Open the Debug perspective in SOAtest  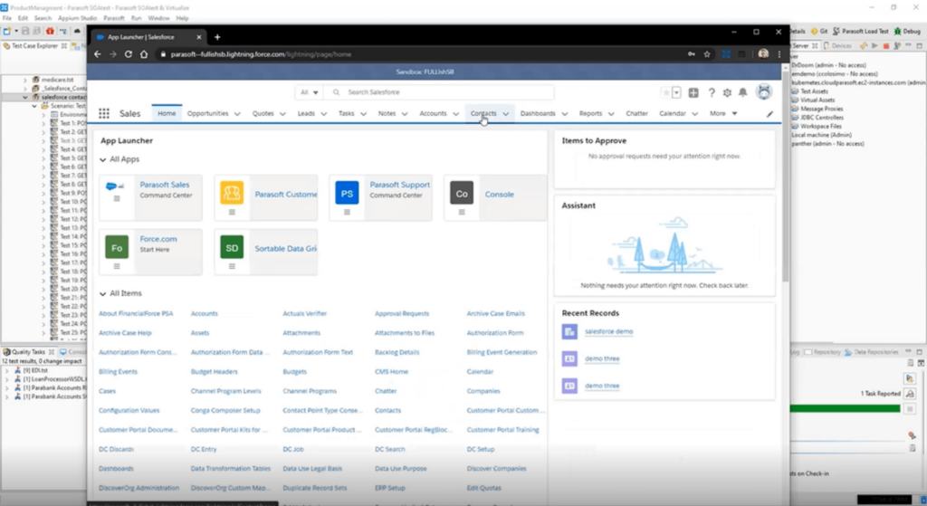click(x=907, y=32)
